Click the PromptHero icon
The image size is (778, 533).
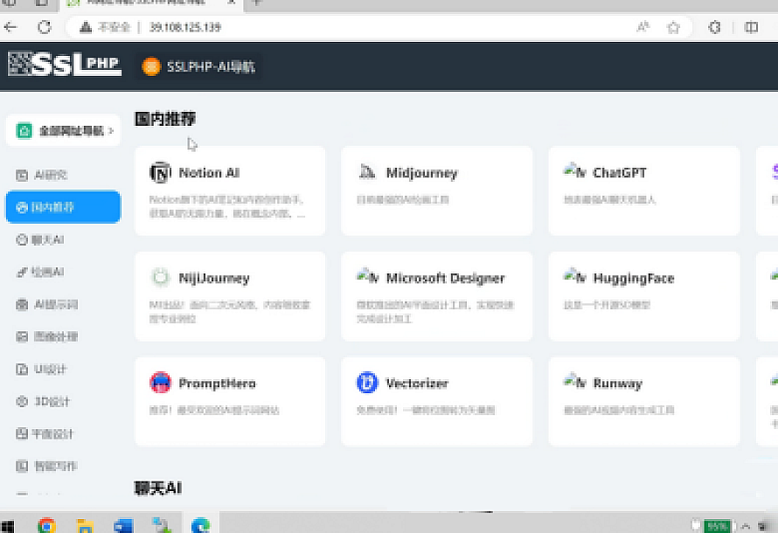click(161, 383)
